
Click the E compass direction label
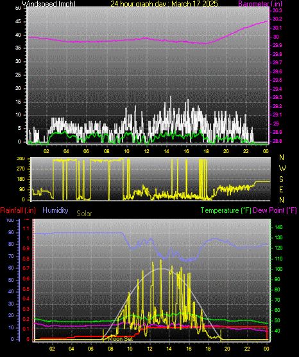click(281, 189)
